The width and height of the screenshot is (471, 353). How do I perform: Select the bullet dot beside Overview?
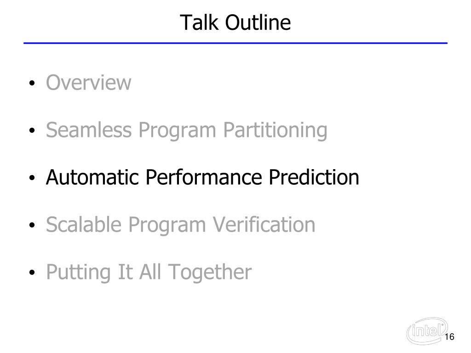pos(32,83)
